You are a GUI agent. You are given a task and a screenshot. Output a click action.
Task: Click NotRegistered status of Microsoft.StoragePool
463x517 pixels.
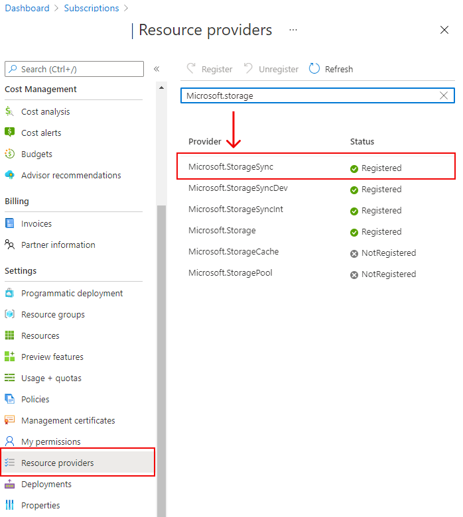[x=389, y=274]
